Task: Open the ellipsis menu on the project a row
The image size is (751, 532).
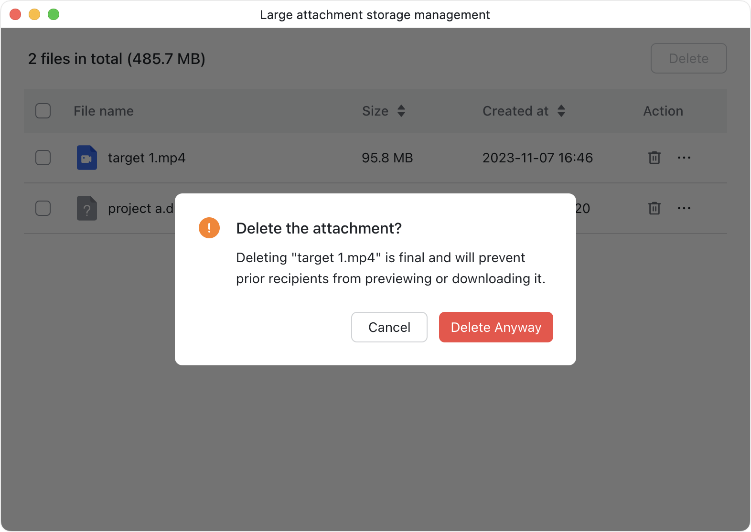Action: [684, 208]
